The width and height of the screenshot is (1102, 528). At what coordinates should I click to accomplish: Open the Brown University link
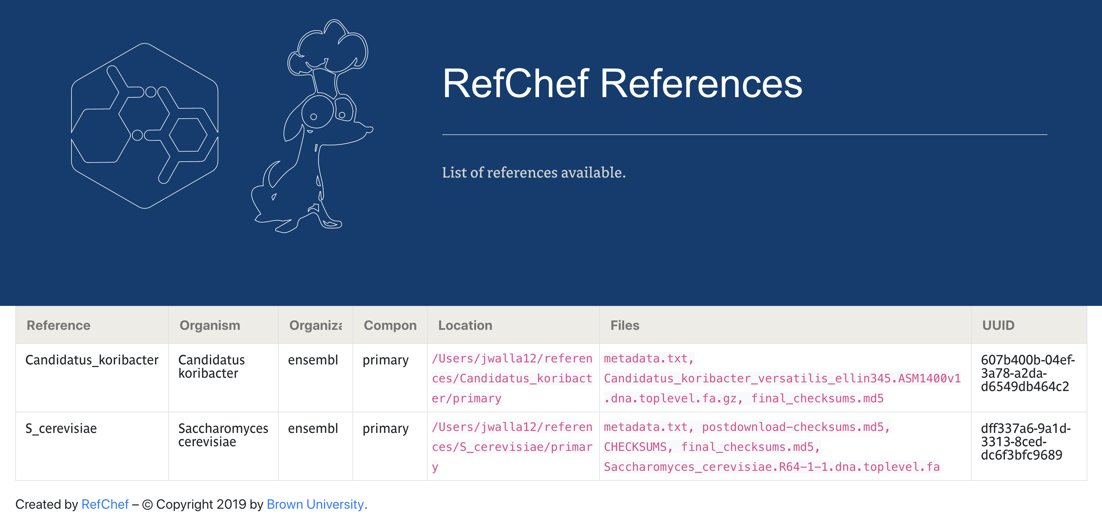[x=315, y=504]
